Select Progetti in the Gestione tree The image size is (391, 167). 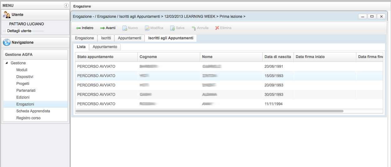(23, 84)
